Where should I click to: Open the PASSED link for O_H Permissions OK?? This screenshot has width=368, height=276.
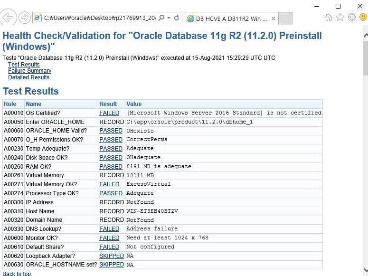[x=111, y=140]
